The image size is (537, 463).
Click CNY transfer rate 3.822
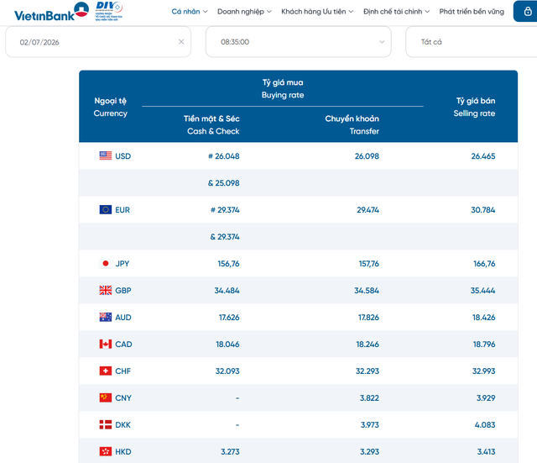coord(369,398)
